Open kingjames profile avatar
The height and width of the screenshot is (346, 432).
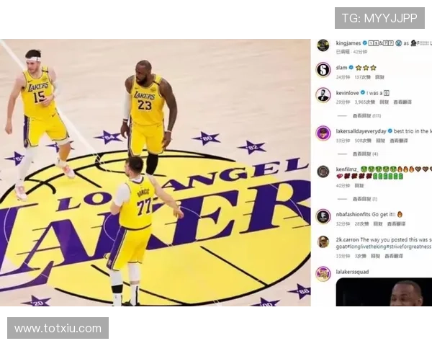pos(323,45)
